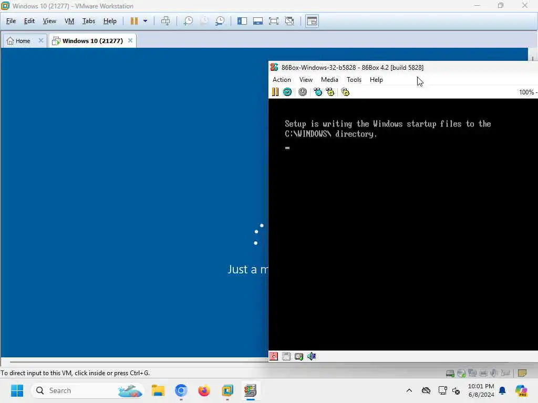Screen dimensions: 538x403
Task: Click inside the 86Box emulated black screen
Action: tap(403, 225)
